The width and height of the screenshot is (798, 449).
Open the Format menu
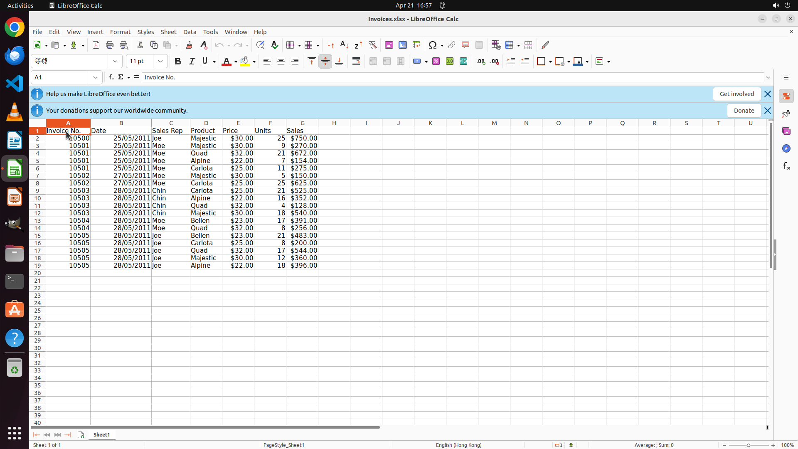click(120, 32)
